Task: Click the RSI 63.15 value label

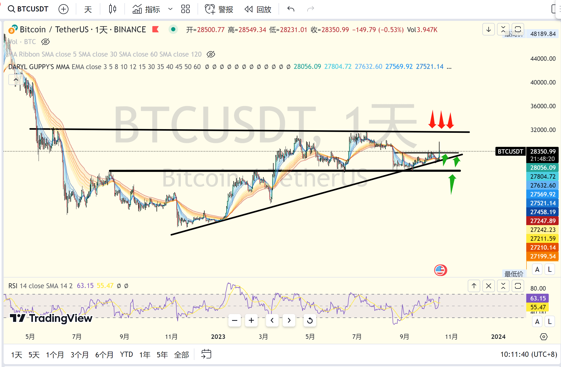Action: (537, 298)
